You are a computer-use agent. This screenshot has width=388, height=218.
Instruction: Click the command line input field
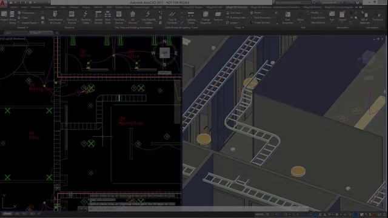[198, 209]
